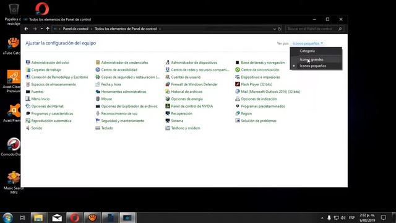Open Opera browser from the taskbar
The width and height of the screenshot is (396, 223).
tap(74, 217)
